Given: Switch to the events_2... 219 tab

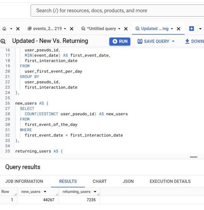Looking at the screenshot, I should 47,29.
